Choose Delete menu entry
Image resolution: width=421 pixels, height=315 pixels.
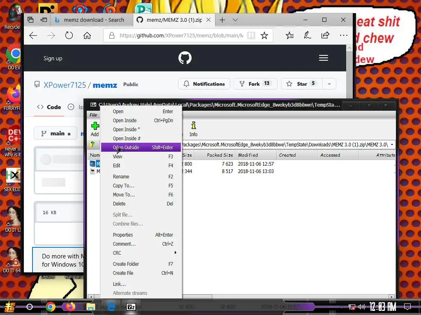(141, 204)
